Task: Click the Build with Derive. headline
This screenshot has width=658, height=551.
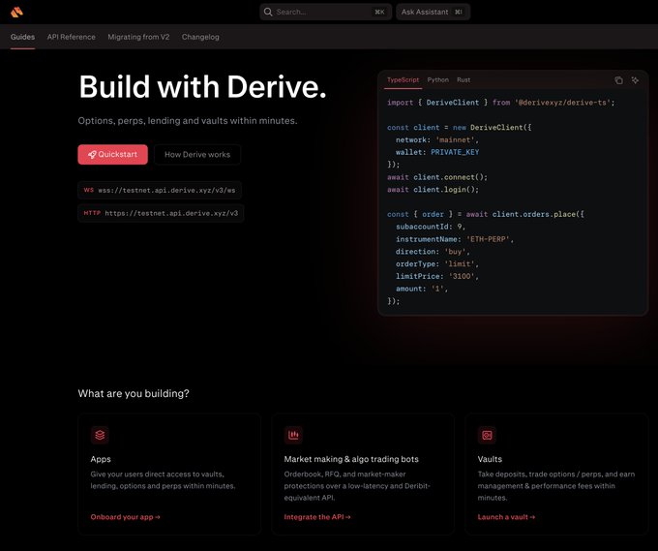Action: 202,87
